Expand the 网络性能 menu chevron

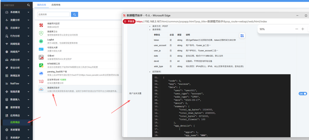[28, 44]
